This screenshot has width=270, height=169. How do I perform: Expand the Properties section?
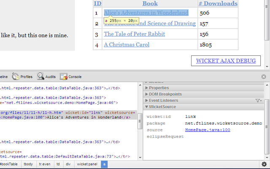click(x=203, y=88)
